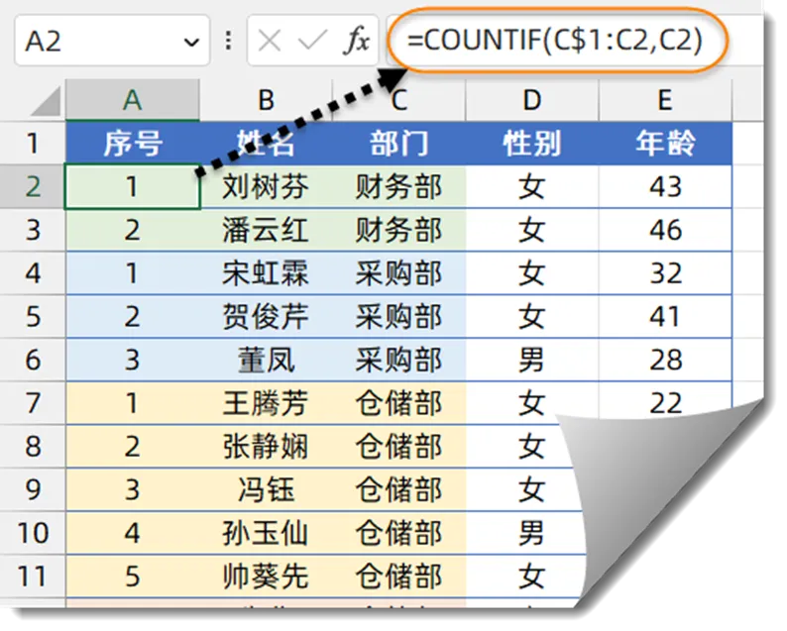The image size is (787, 631).
Task: Select column C header
Action: pos(398,99)
